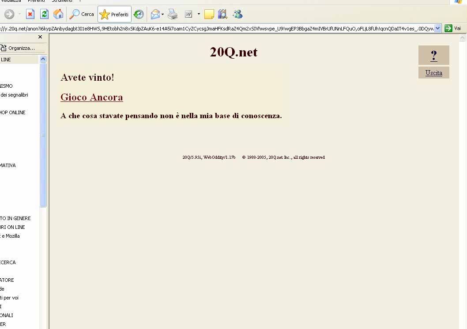Click the '?' help link on 20Q page
The height and width of the screenshot is (329, 467).
coord(433,55)
